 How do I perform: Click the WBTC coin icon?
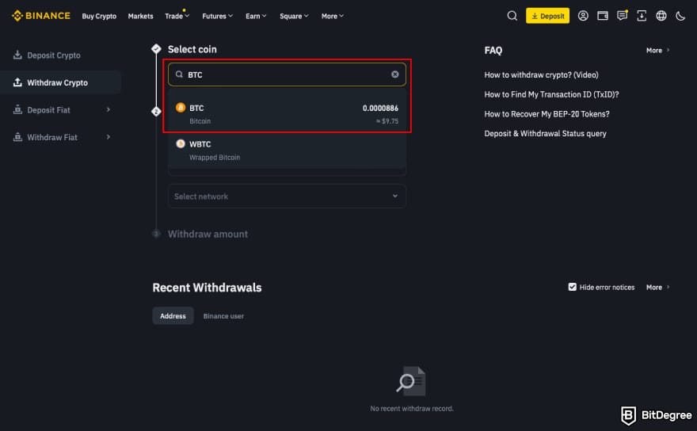[x=181, y=143]
